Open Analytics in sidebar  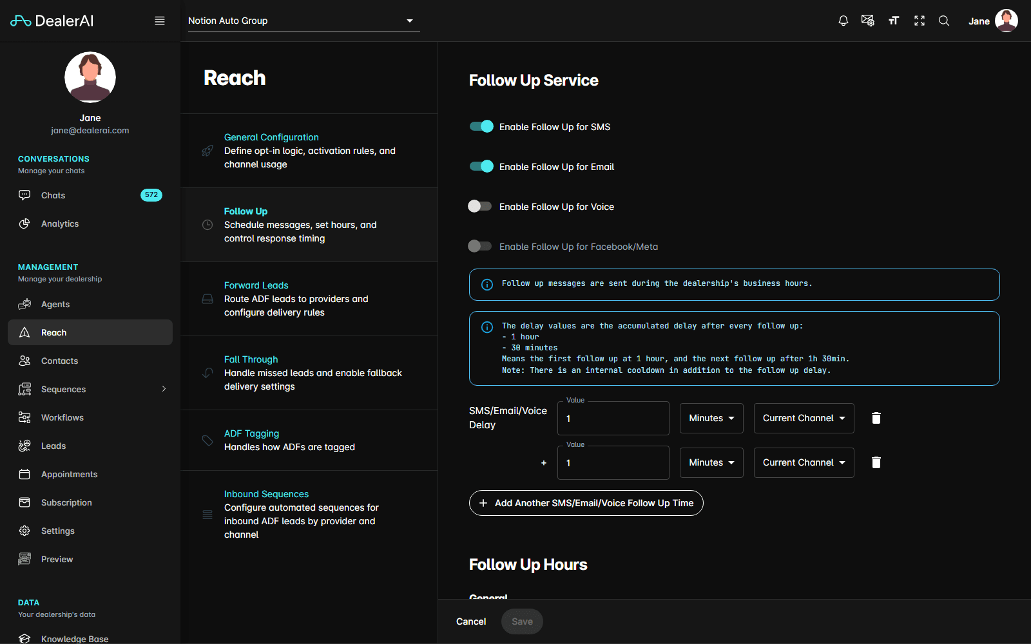point(90,223)
